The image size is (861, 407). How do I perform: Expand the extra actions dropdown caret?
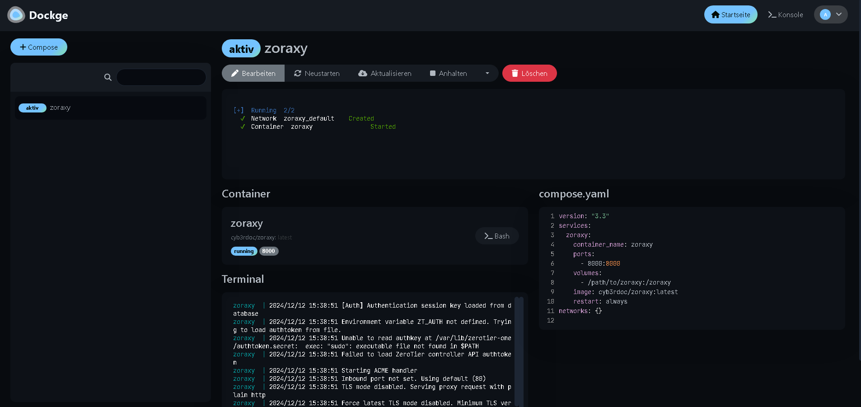487,73
